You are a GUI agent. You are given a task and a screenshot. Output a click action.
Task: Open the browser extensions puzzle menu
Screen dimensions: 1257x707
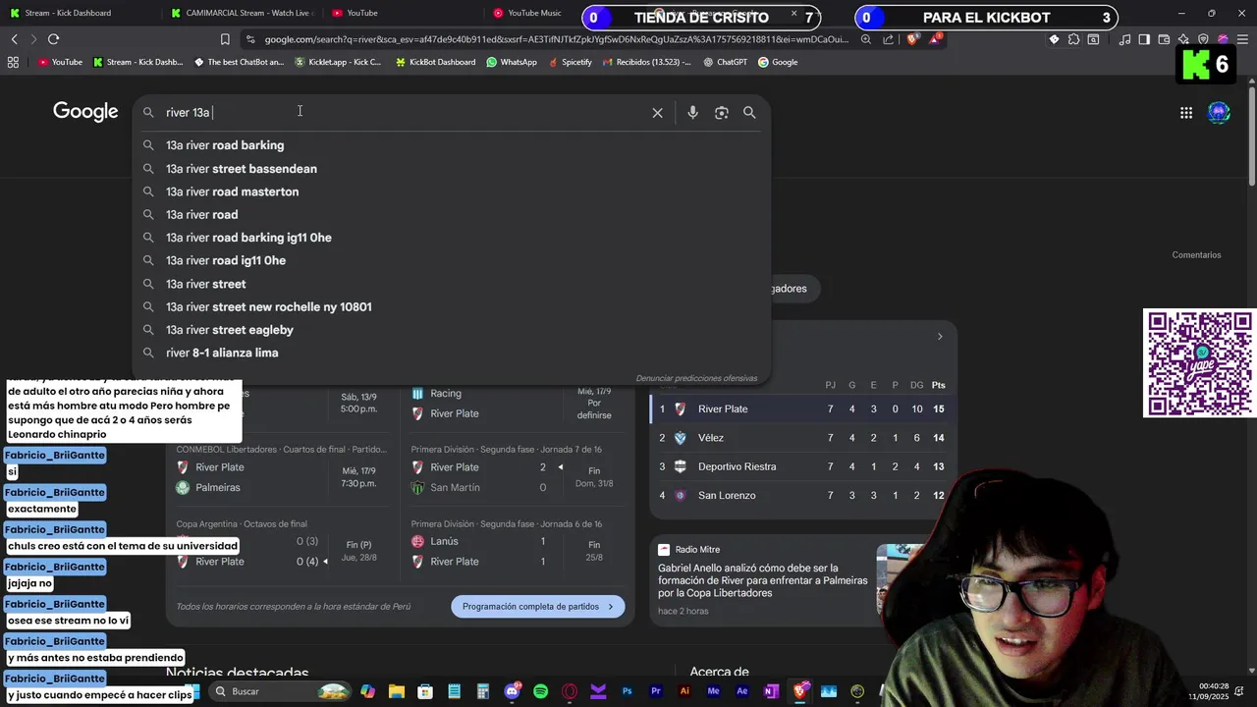tap(1073, 39)
